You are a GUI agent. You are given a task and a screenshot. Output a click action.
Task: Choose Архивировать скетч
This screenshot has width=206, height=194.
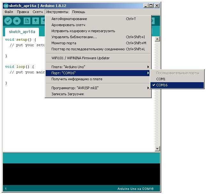pyautogui.click(x=98, y=25)
